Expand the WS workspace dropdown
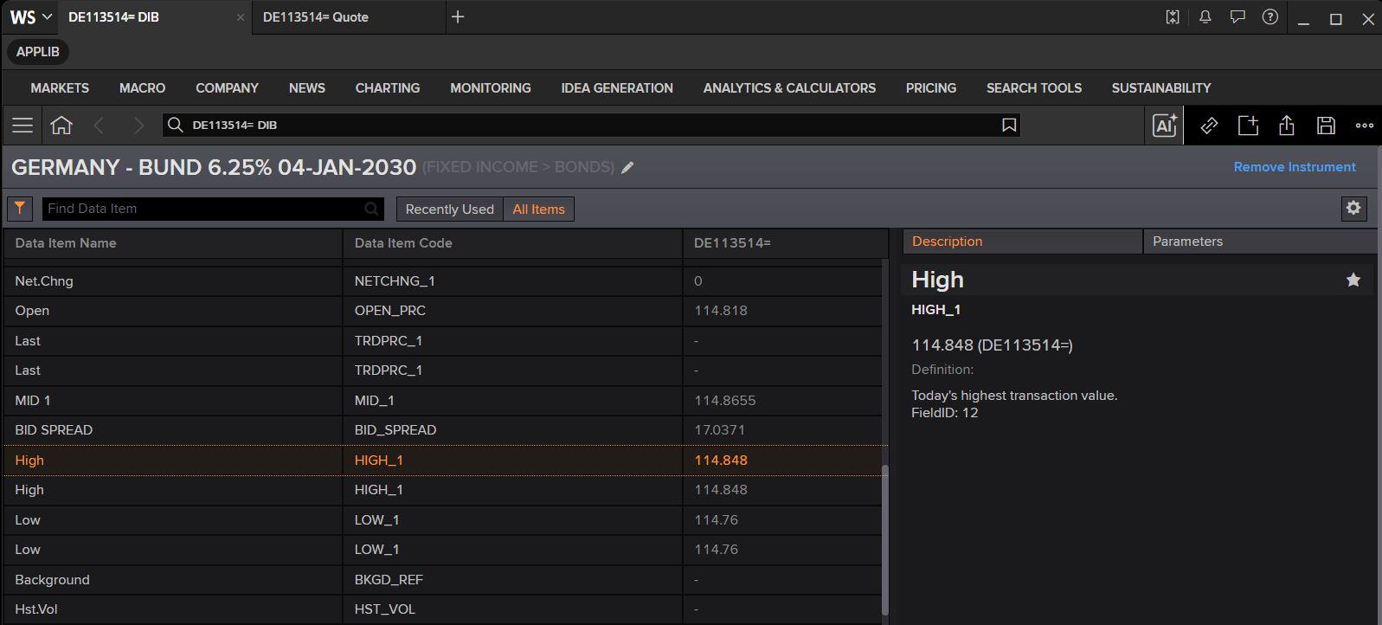Viewport: 1382px width, 625px height. point(31,17)
